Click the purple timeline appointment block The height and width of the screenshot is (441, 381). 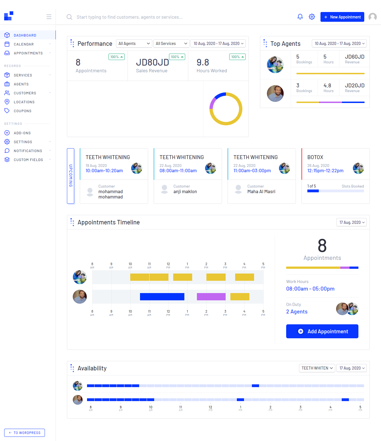(211, 297)
